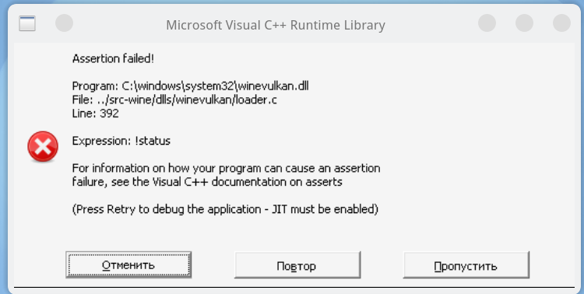Click the Program: winevulkan.dll path line
Screen dimensions: 584x294
pyautogui.click(x=190, y=86)
